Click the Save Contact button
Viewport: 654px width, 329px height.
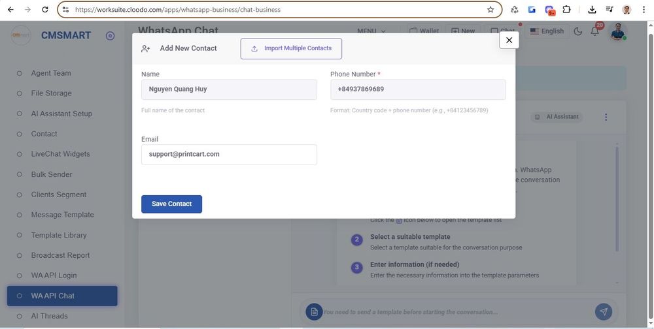click(171, 204)
